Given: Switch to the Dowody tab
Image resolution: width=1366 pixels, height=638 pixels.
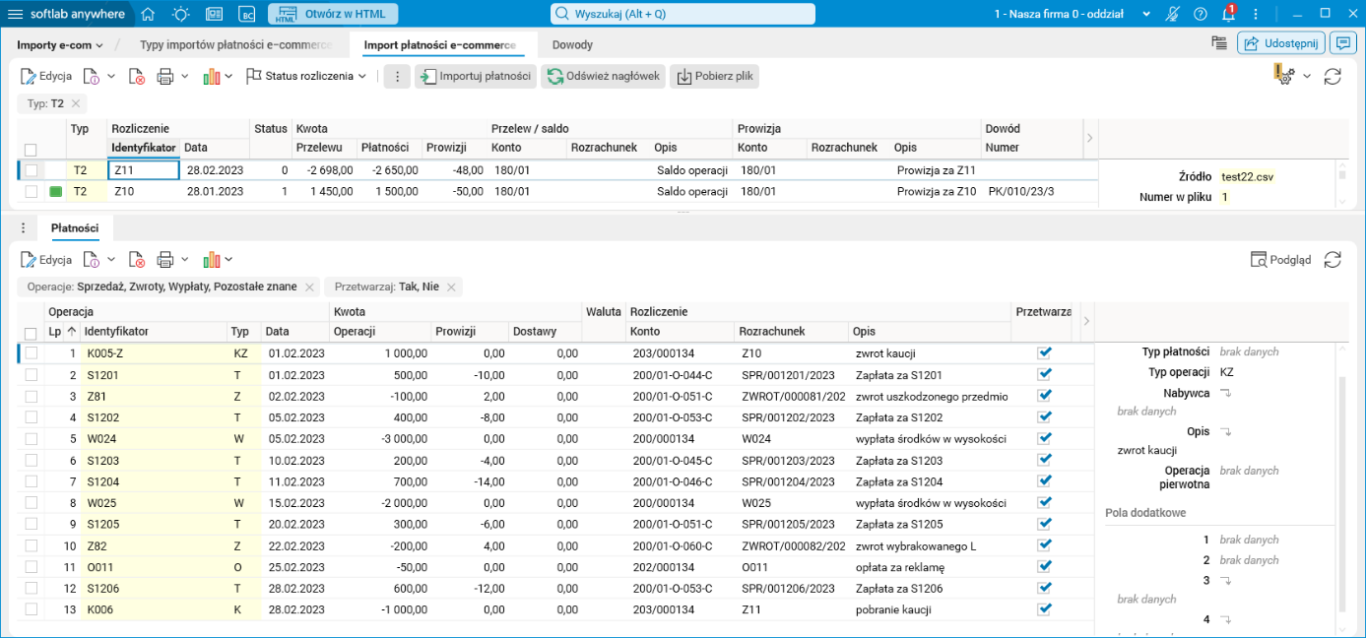Looking at the screenshot, I should point(572,44).
